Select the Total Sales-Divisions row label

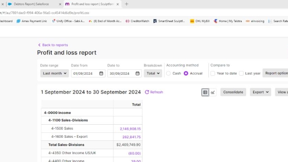(66, 145)
